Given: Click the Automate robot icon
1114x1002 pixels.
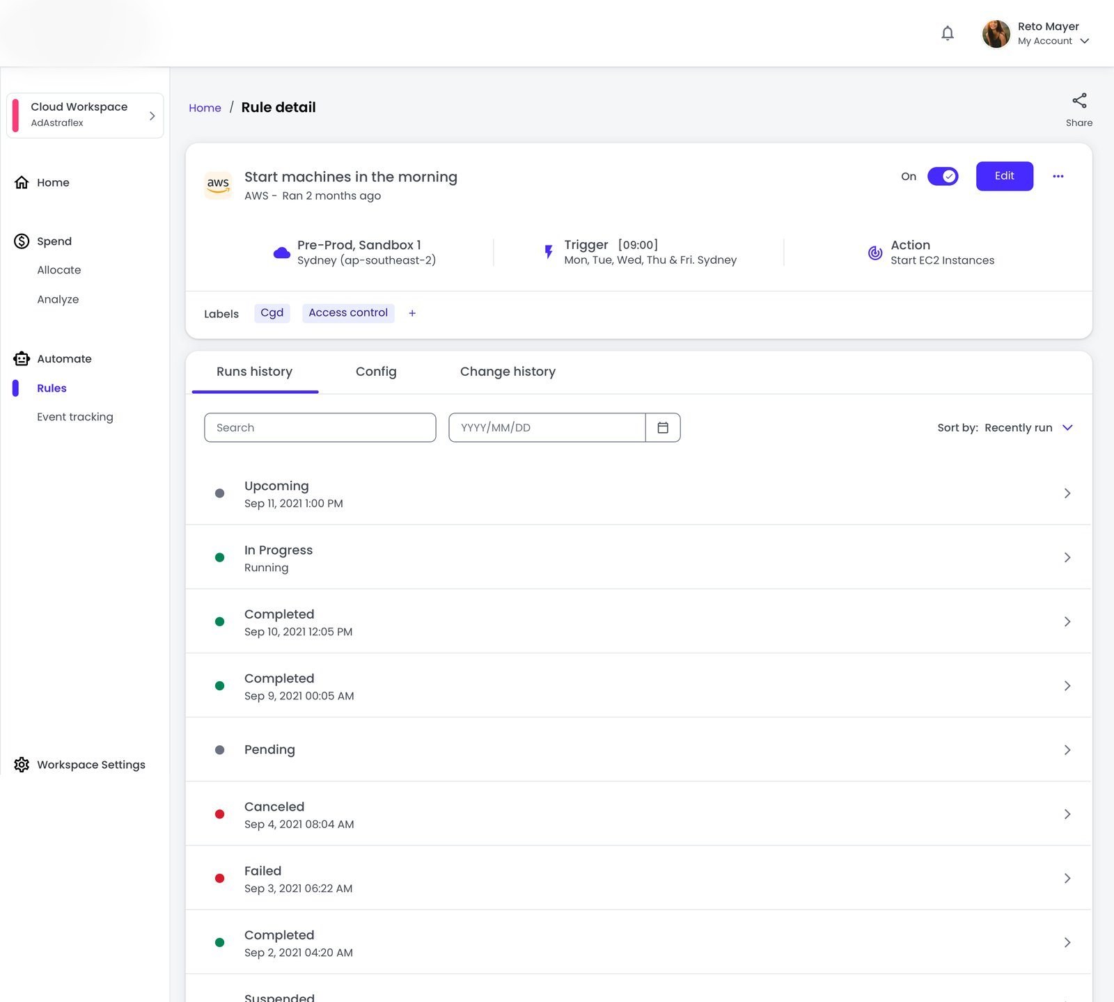Looking at the screenshot, I should pyautogui.click(x=22, y=359).
